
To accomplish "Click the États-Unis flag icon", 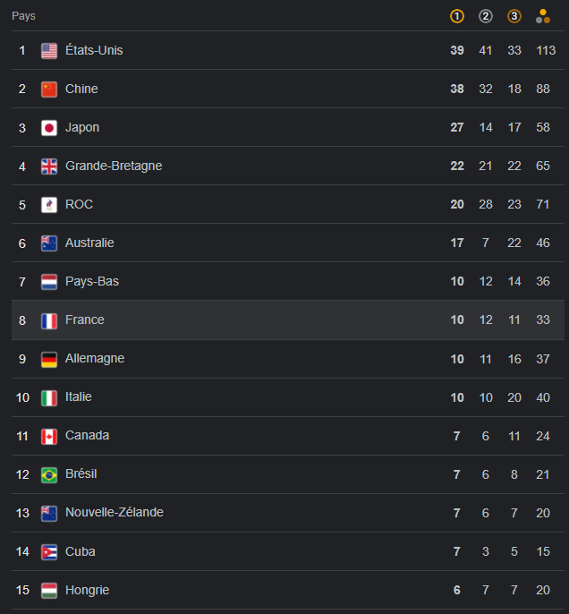I will 49,51.
